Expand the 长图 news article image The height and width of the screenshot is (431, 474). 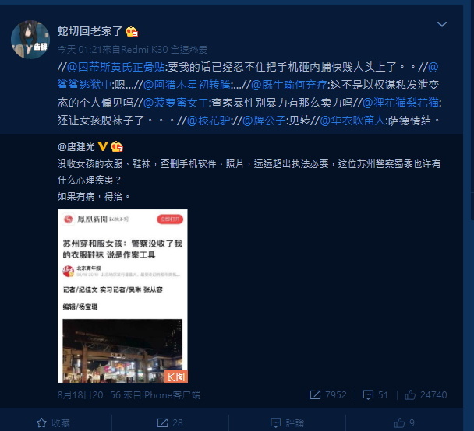(x=122, y=296)
